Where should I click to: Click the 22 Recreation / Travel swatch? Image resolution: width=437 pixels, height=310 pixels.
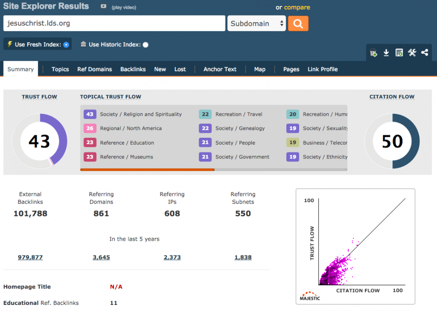click(205, 114)
